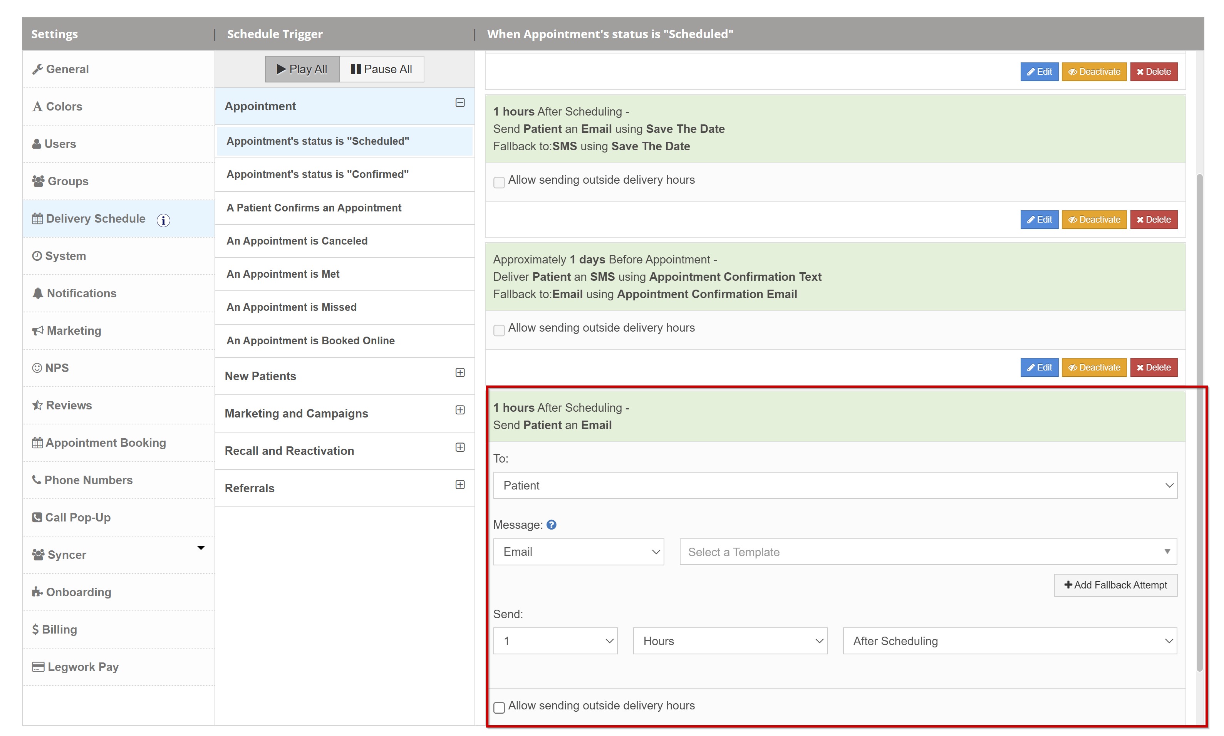Open Marketing megaphone item
Image resolution: width=1224 pixels, height=736 pixels.
pyautogui.click(x=118, y=330)
